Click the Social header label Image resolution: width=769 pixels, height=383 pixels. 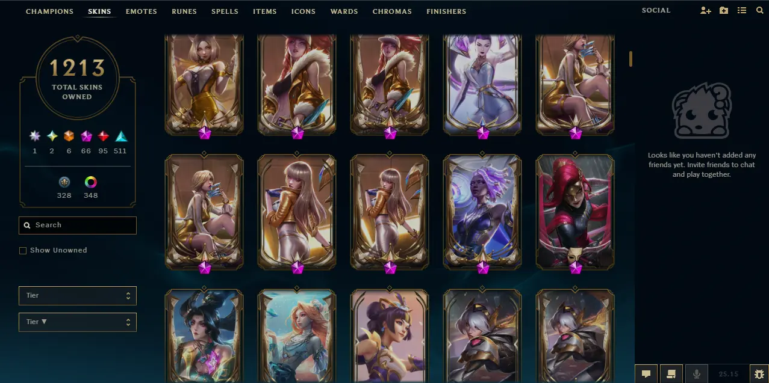coord(656,11)
